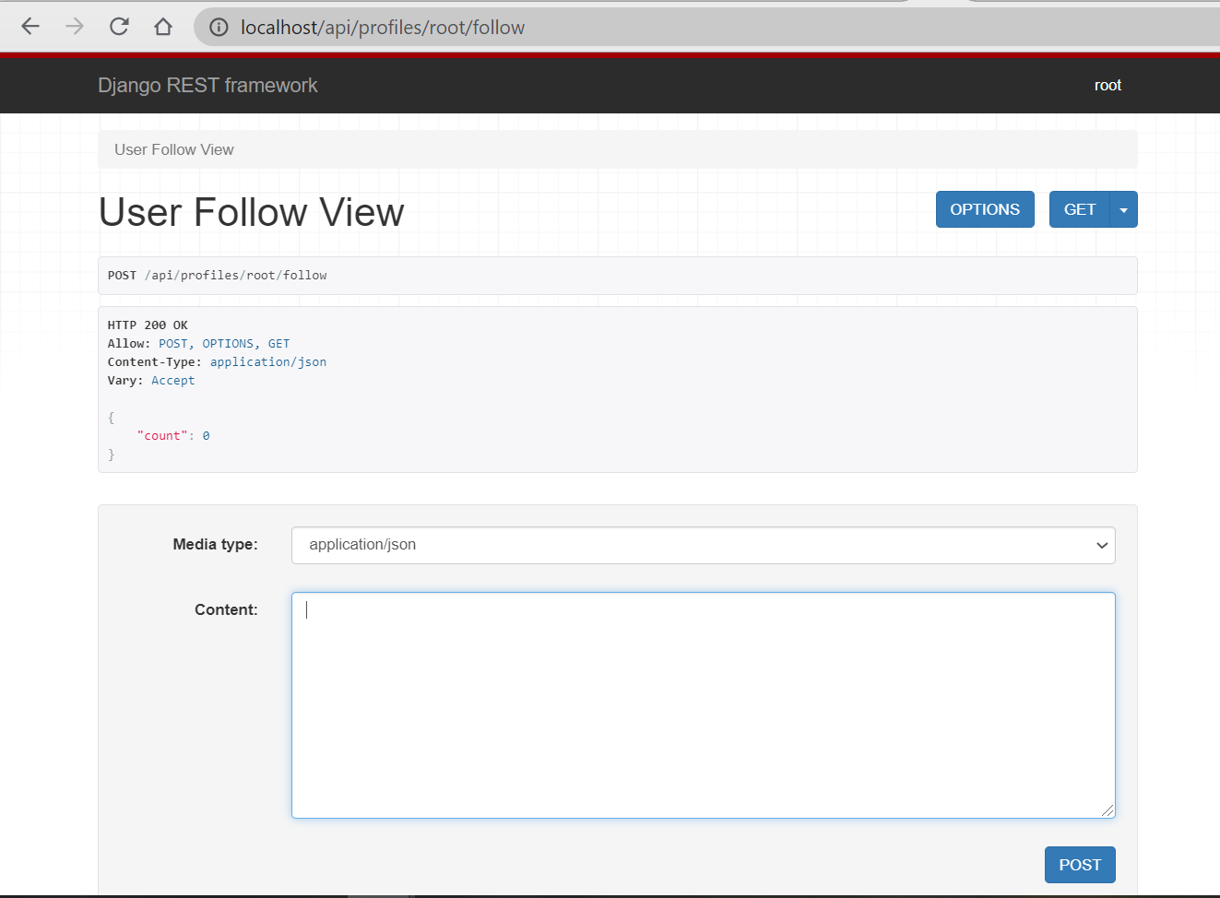The image size is (1220, 898).
Task: Send a GET request
Action: (x=1080, y=209)
